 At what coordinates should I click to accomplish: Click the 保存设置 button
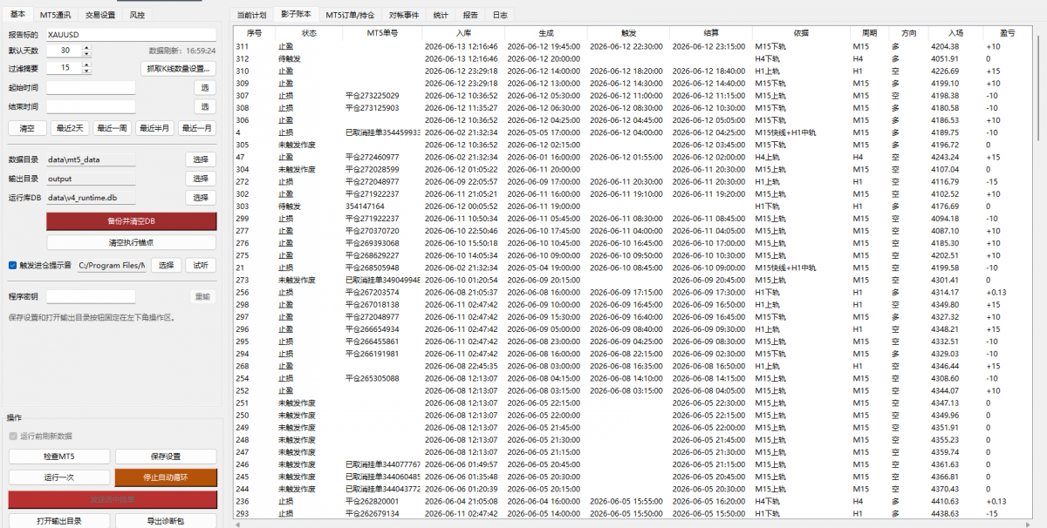[165, 457]
